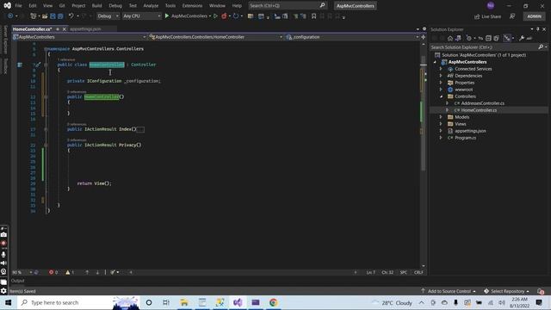Click the red Hot Reload flame icon
Screen dimensions: 551x310
tap(224, 16)
